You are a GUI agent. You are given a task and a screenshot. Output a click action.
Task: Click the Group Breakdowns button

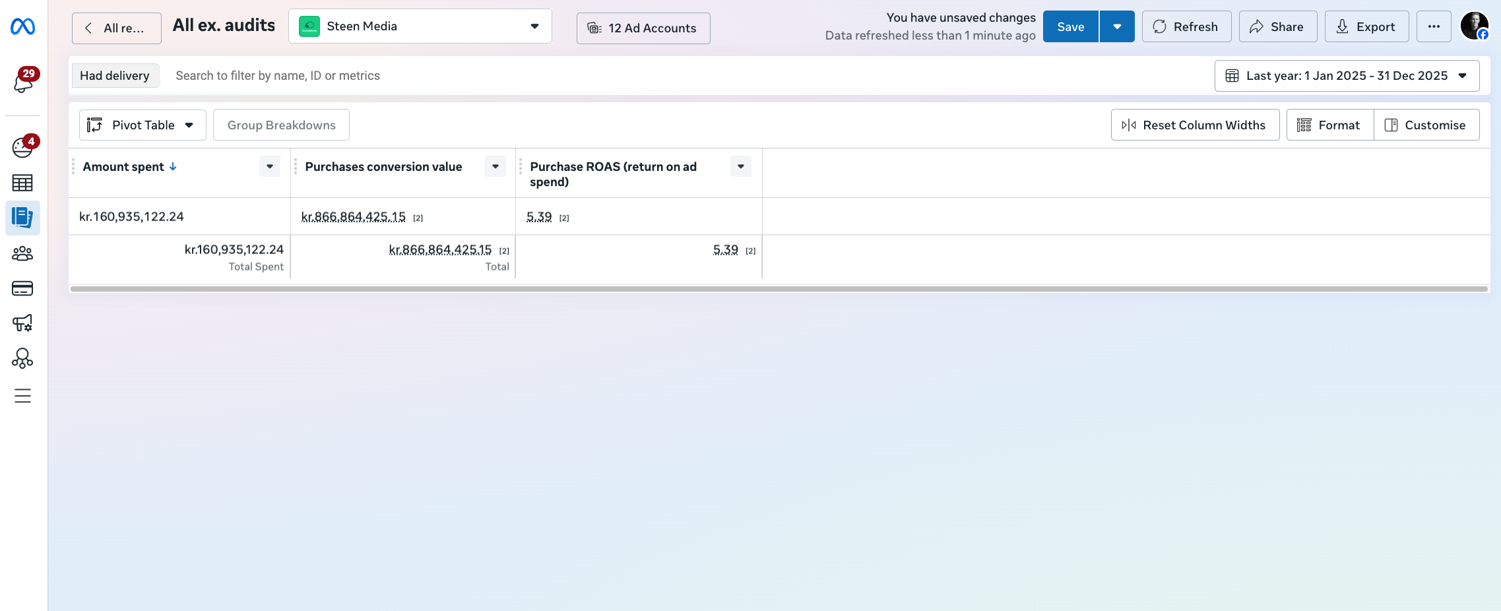pos(281,125)
